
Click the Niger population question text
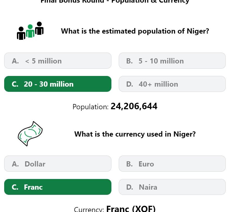pyautogui.click(x=135, y=31)
